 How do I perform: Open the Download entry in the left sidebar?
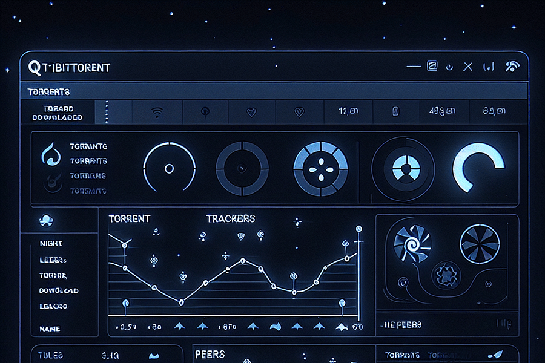pos(57,291)
